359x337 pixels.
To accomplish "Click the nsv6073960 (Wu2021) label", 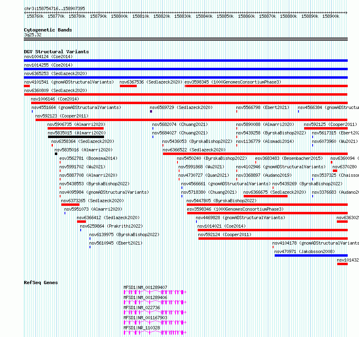I will pyautogui.click(x=335, y=141).
